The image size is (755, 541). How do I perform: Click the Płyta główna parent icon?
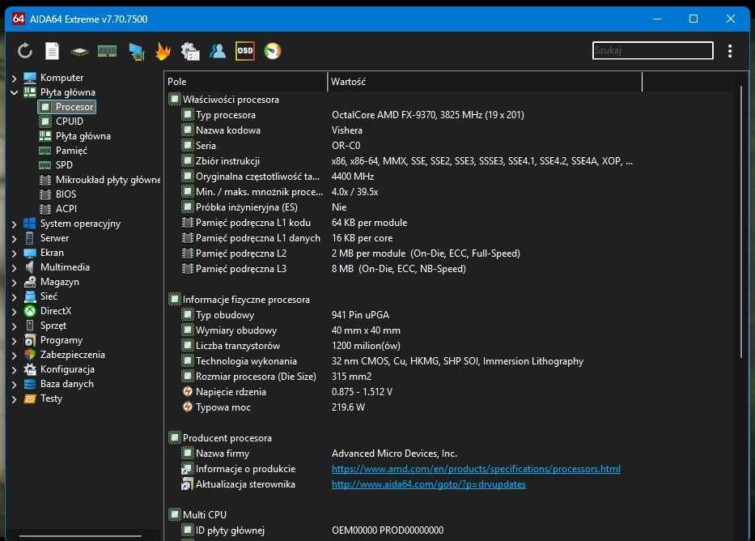pos(30,92)
